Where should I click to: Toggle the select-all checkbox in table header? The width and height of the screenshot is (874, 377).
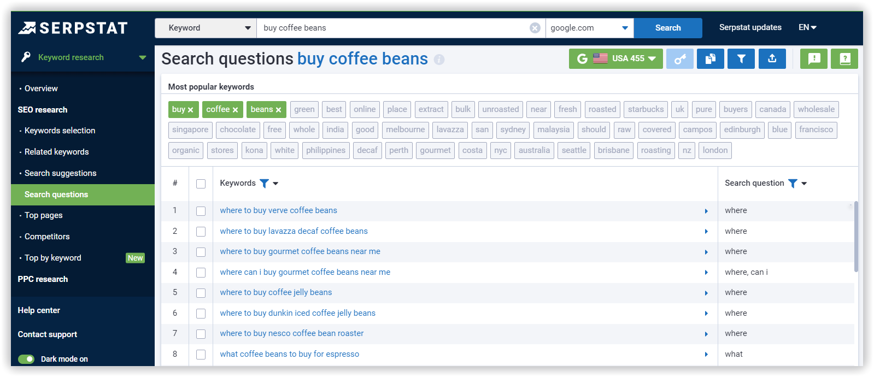201,184
